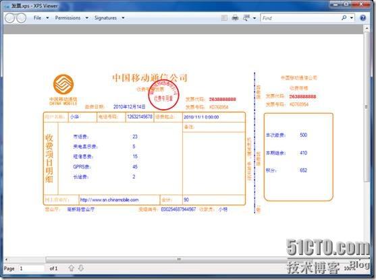This screenshot has height=280, width=376.
Task: Minimize the XPS Viewer window
Action: [x=335, y=4]
